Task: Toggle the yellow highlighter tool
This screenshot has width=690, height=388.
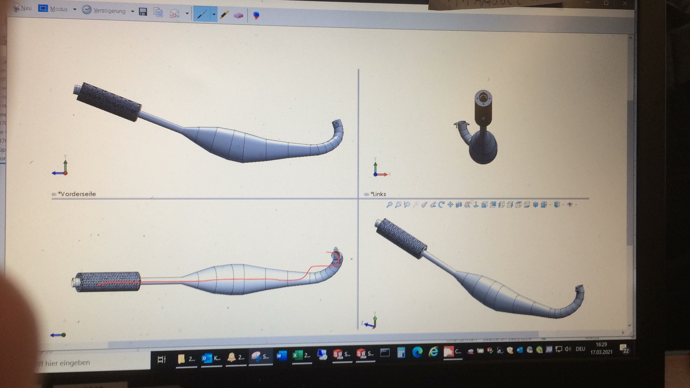Action: [x=225, y=15]
